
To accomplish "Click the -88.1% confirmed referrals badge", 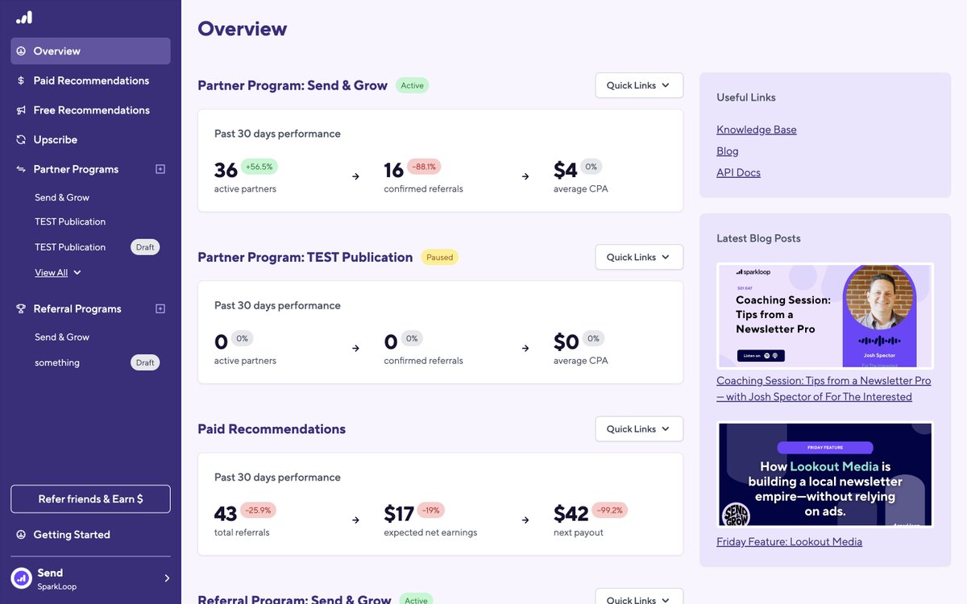I will click(424, 167).
